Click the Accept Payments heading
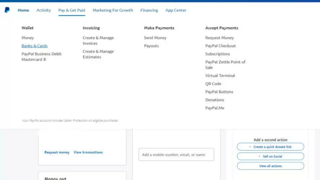 click(x=221, y=28)
